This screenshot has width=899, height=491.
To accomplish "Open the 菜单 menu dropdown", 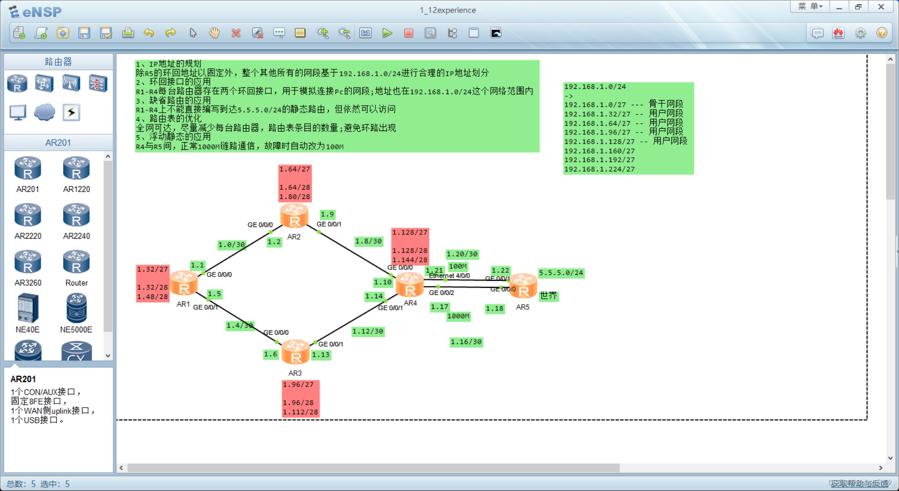I will pyautogui.click(x=810, y=7).
